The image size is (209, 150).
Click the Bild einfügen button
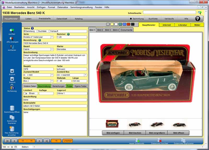coord(113,133)
